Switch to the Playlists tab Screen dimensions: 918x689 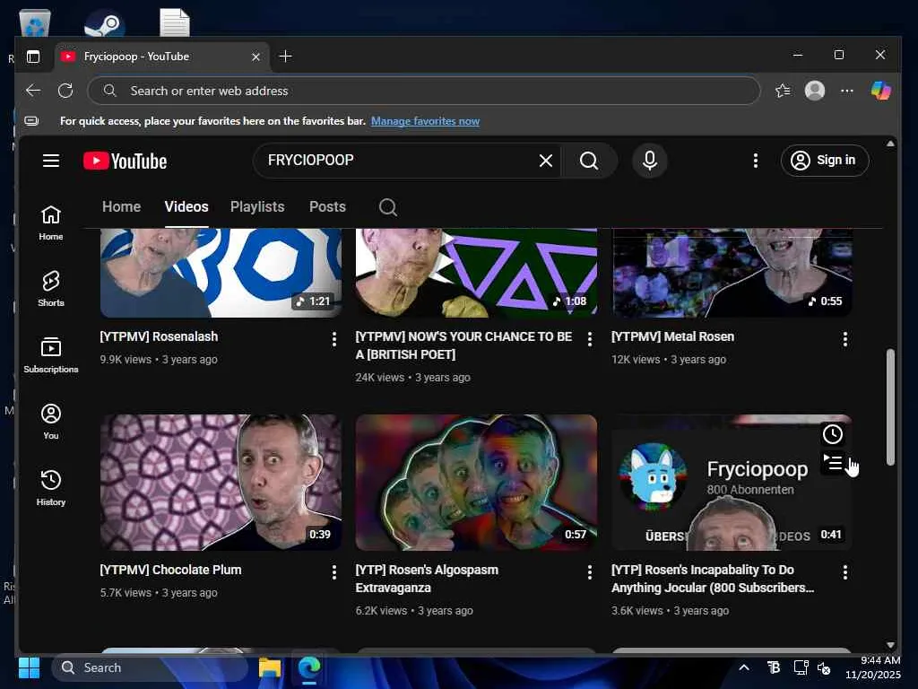tap(257, 207)
